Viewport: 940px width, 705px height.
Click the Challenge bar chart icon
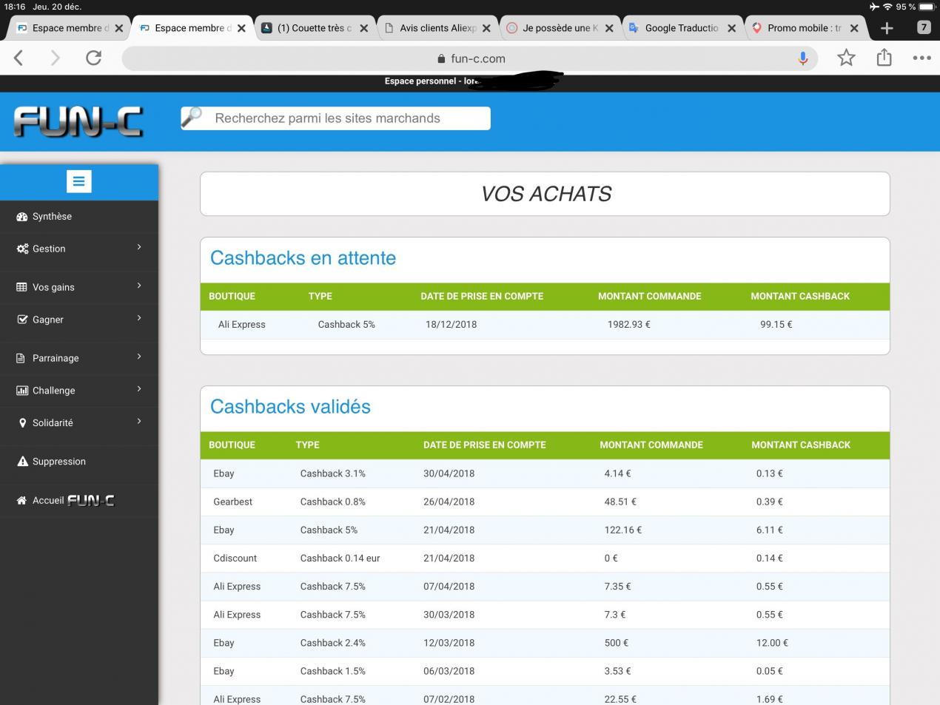point(22,391)
